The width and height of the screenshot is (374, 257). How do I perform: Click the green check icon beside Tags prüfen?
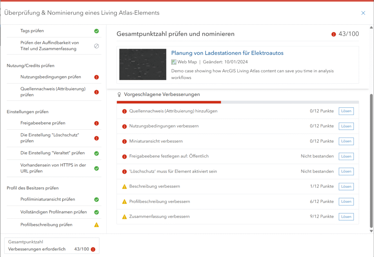coord(96,31)
